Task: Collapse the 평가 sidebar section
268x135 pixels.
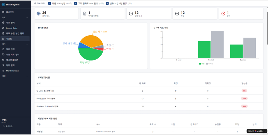Action: (27, 44)
